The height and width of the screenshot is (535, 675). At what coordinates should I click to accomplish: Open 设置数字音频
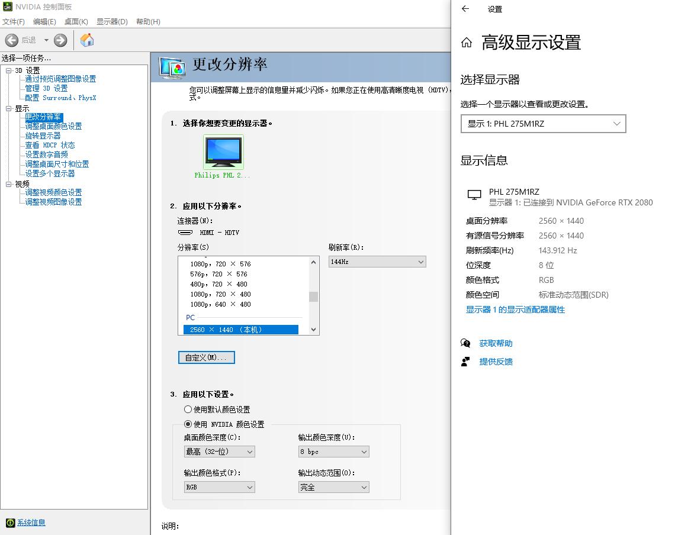pos(46,154)
